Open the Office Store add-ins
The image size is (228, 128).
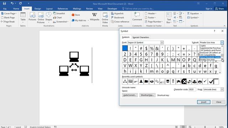pos(76,15)
